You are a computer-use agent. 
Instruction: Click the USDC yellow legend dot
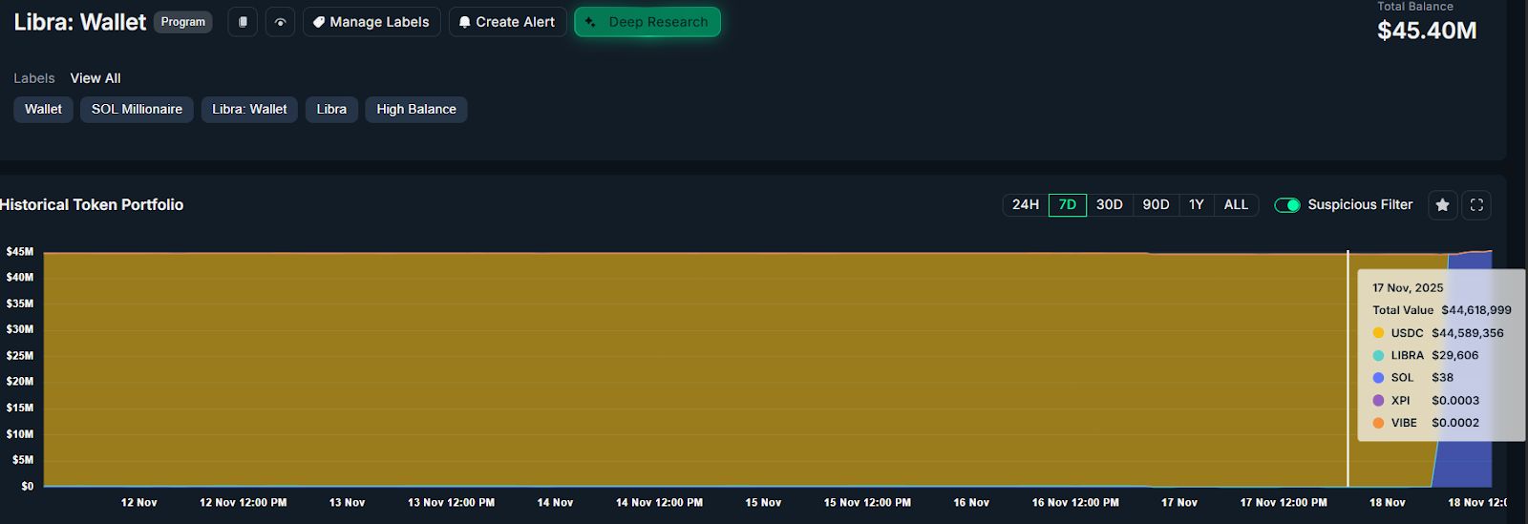point(1378,333)
